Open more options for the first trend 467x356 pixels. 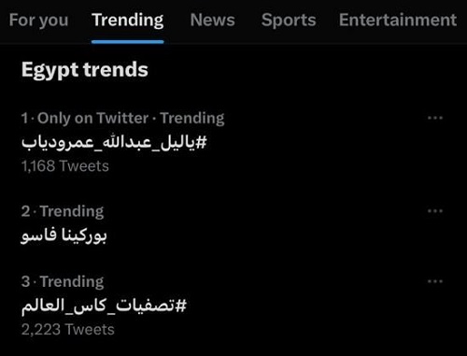435,118
